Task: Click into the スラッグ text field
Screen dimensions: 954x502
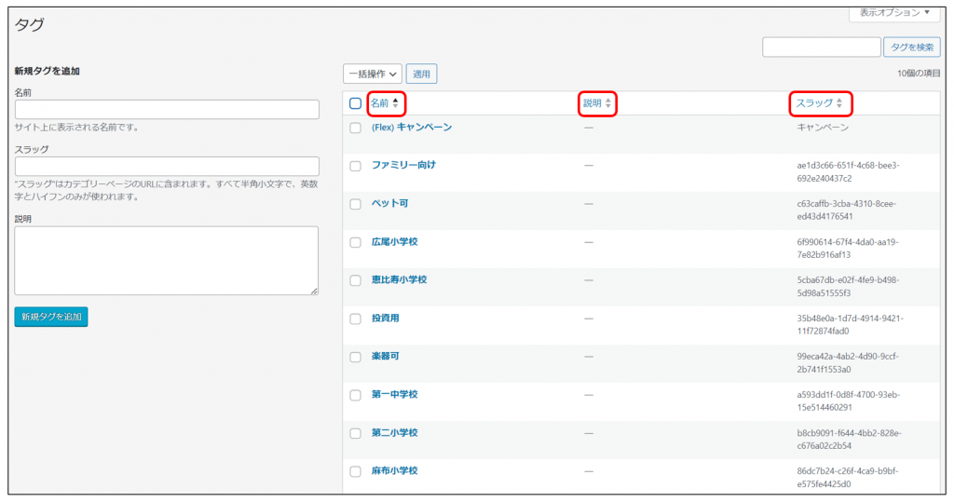Action: click(x=167, y=167)
